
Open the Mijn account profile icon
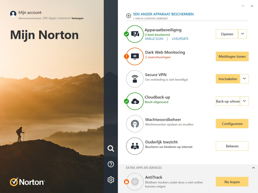point(13,14)
